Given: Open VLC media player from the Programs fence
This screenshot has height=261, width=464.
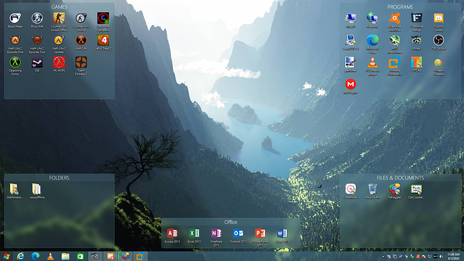Looking at the screenshot, I should (x=373, y=66).
